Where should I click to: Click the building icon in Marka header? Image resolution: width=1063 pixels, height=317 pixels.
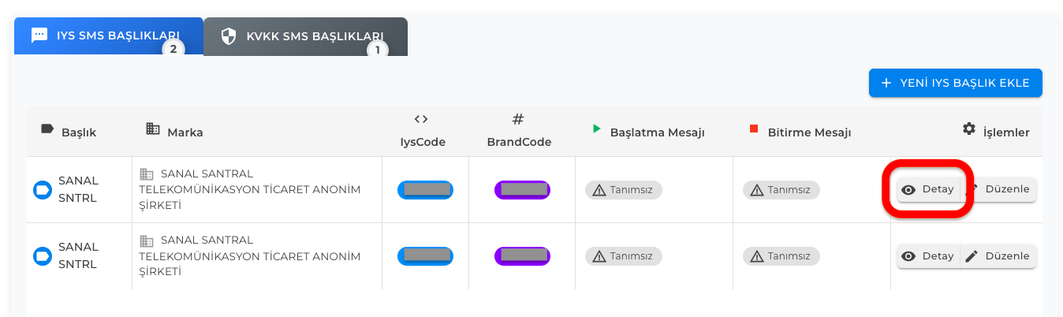coord(153,129)
